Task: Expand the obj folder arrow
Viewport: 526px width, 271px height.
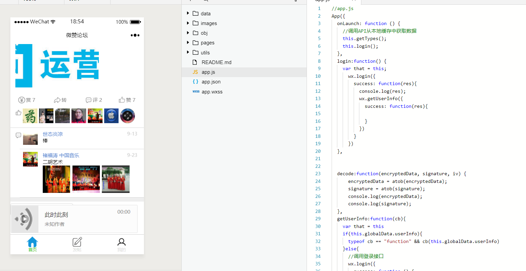Action: pyautogui.click(x=188, y=33)
